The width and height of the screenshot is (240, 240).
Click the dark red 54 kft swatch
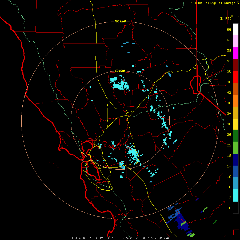tap(235, 65)
